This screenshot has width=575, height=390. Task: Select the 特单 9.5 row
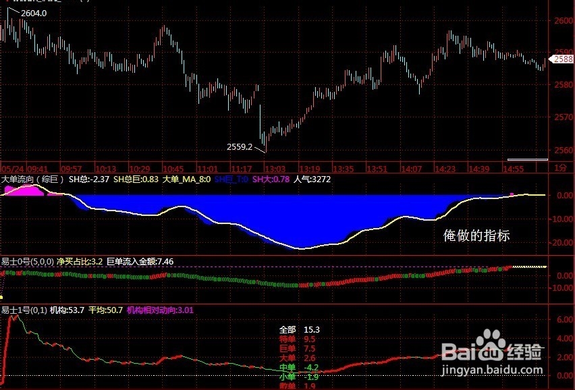pyautogui.click(x=298, y=339)
